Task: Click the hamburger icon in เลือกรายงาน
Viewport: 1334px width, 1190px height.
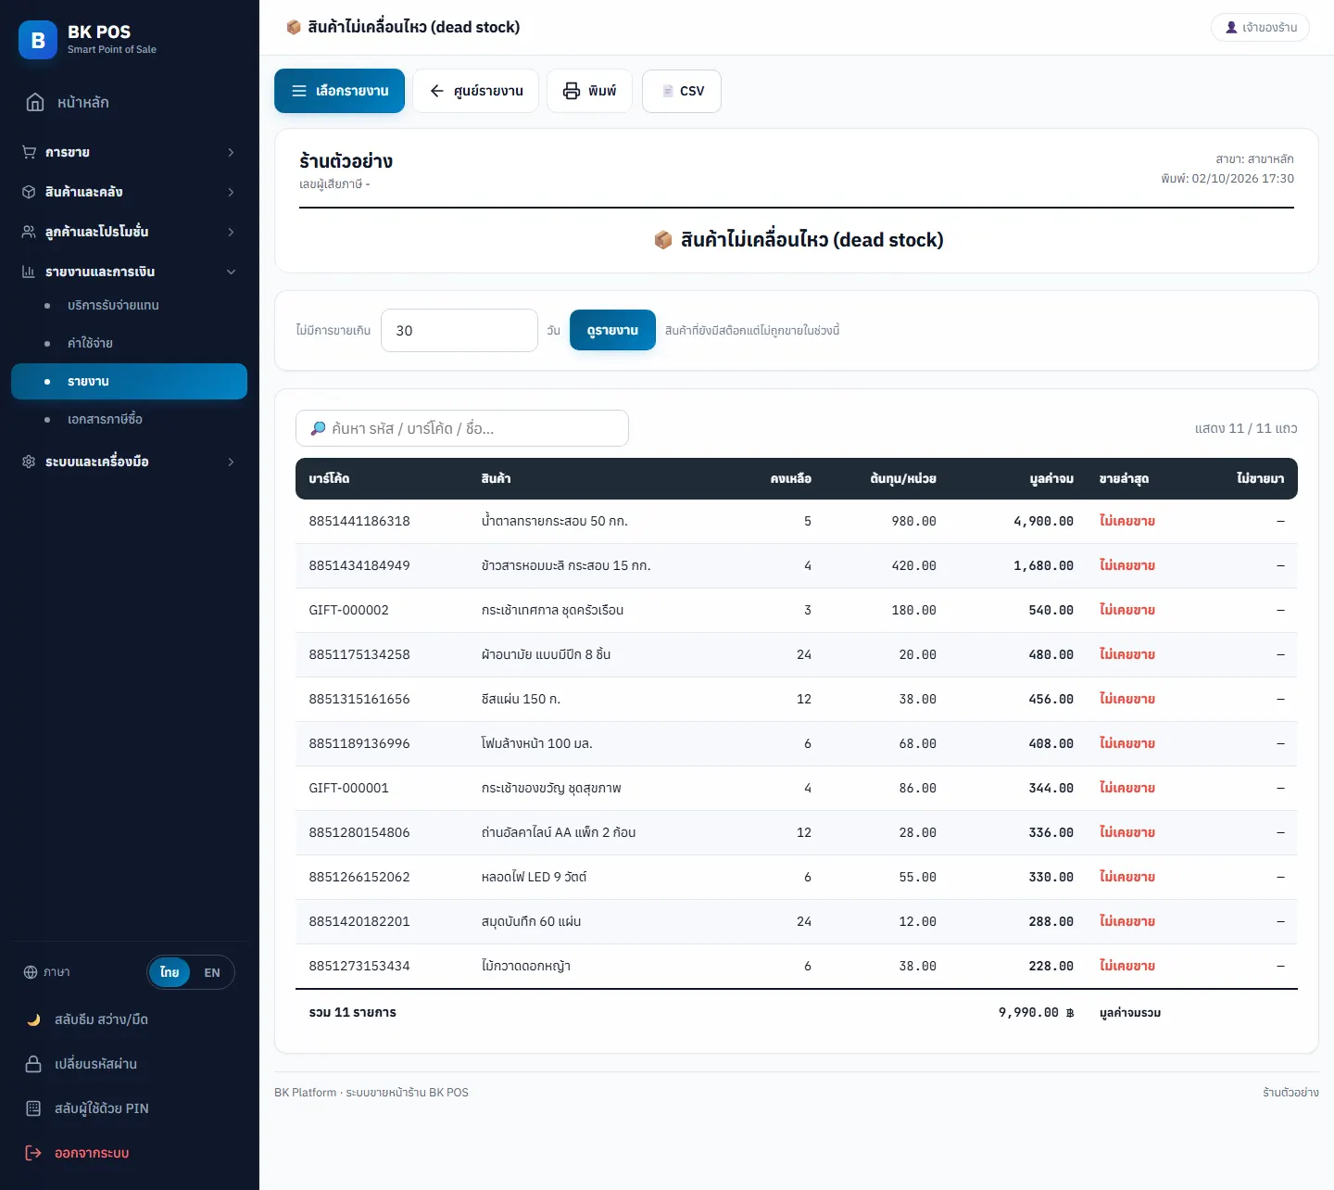Action: tap(299, 91)
